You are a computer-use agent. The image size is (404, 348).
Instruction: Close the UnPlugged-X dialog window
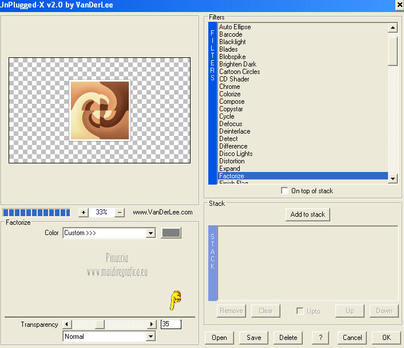(399, 5)
